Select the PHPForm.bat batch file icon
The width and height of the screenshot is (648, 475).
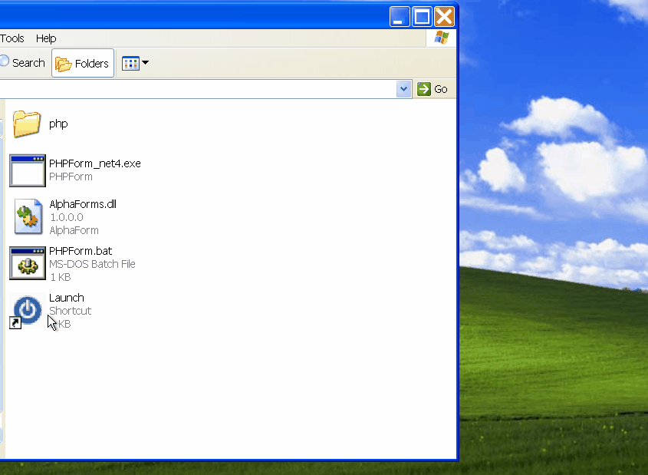[x=28, y=263]
